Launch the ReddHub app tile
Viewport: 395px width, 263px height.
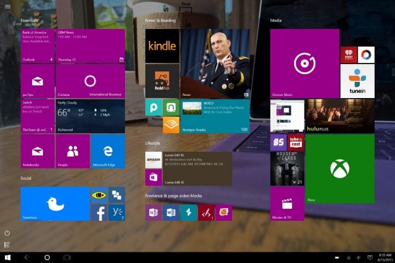[162, 81]
